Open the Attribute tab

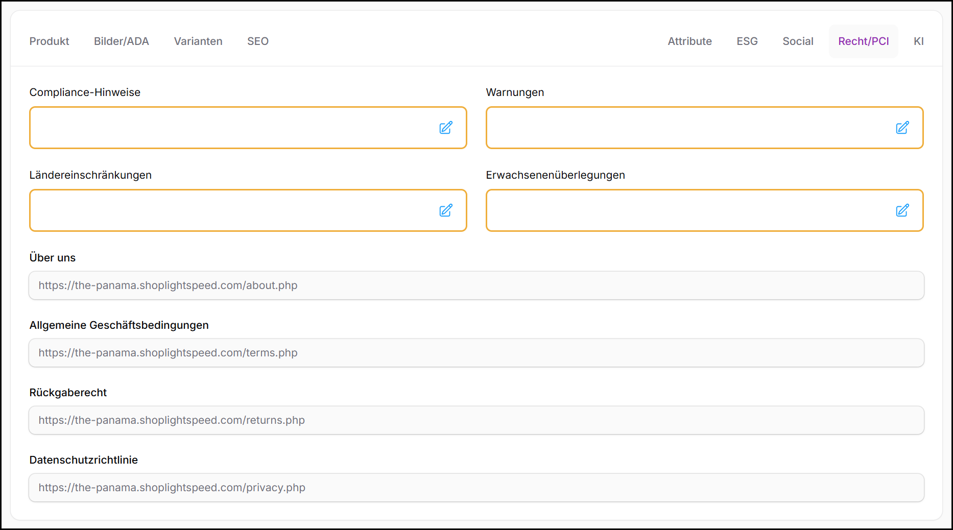689,41
